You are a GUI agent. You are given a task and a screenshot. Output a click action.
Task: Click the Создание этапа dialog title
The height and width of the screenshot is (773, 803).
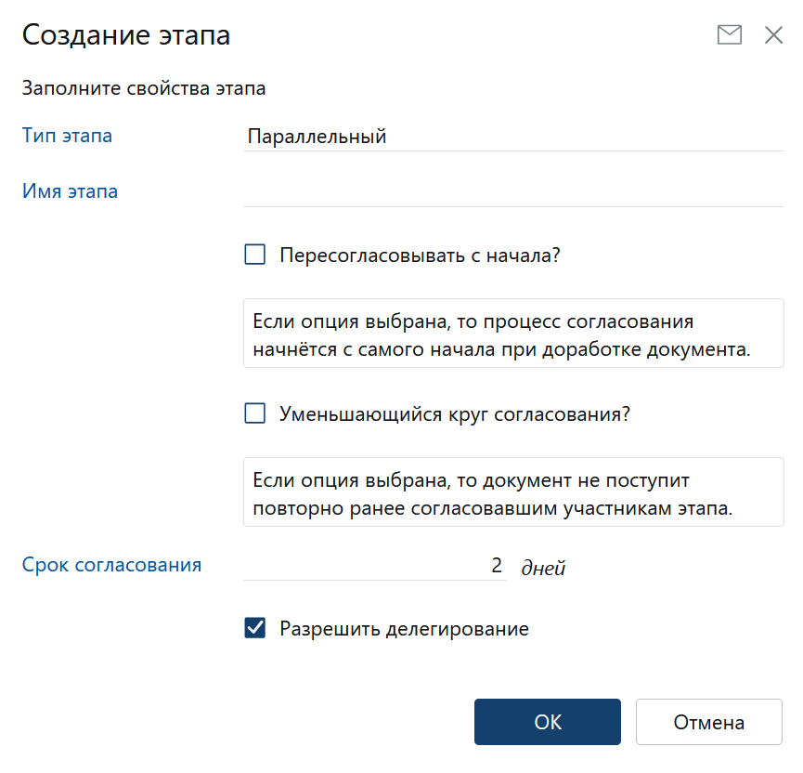(x=126, y=35)
